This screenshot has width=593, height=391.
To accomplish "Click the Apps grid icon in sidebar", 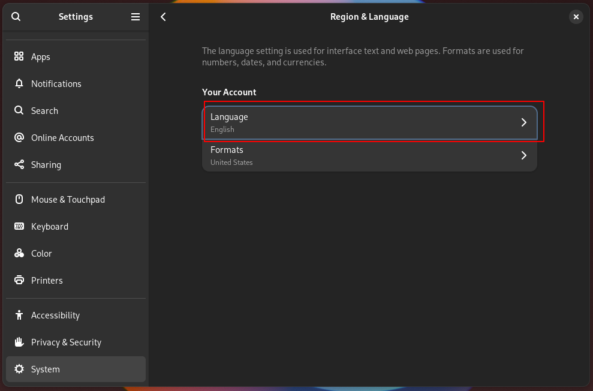I will [x=19, y=56].
